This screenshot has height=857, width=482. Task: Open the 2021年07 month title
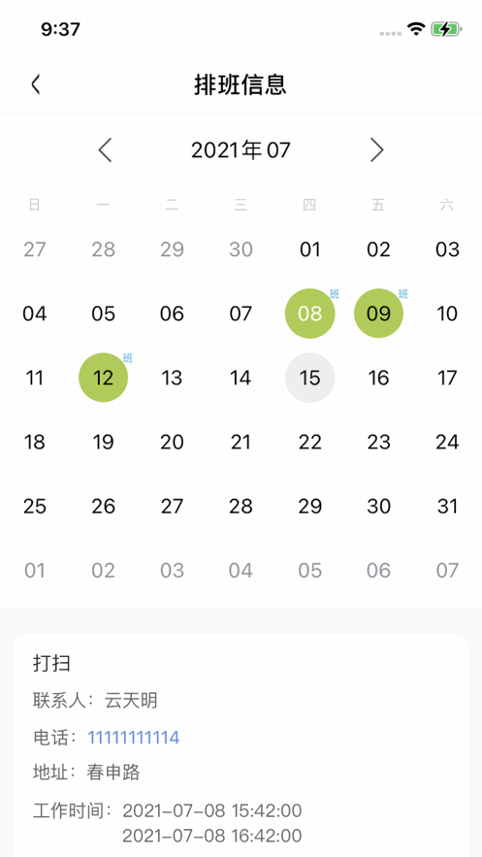(241, 149)
